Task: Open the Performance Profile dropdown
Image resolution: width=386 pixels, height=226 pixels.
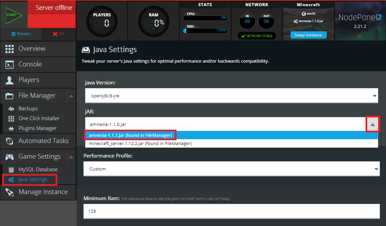Action: pyautogui.click(x=232, y=168)
